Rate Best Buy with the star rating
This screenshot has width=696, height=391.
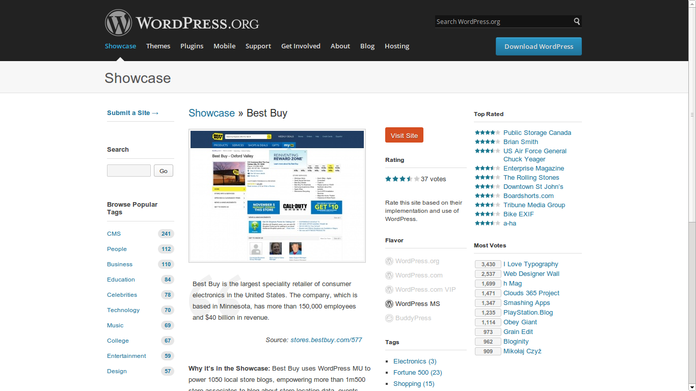point(403,179)
